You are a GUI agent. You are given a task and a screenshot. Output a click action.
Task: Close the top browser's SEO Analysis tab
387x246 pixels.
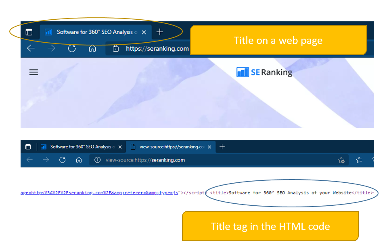(144, 32)
